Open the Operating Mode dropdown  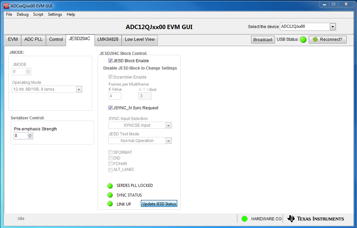click(x=79, y=90)
